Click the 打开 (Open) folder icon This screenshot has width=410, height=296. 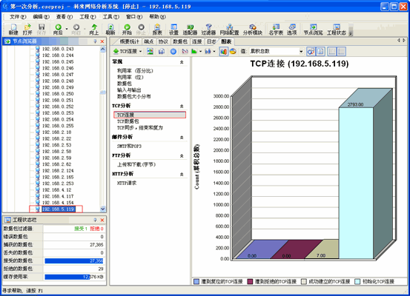(x=27, y=30)
